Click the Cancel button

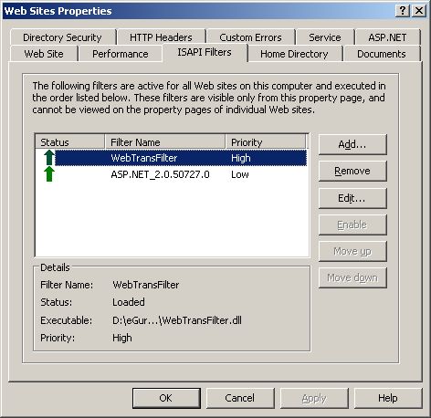click(x=240, y=398)
